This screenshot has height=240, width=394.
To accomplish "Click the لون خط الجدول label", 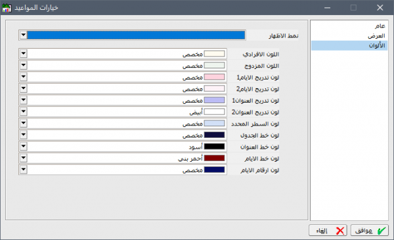I will pyautogui.click(x=259, y=135).
